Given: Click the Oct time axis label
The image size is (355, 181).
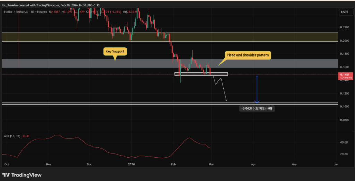Looking at the screenshot, I should pos(7,164).
